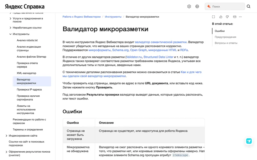This screenshot has height=160, width=257.
Task: Open Лимиты на использование инструментов
Action: 26,109
